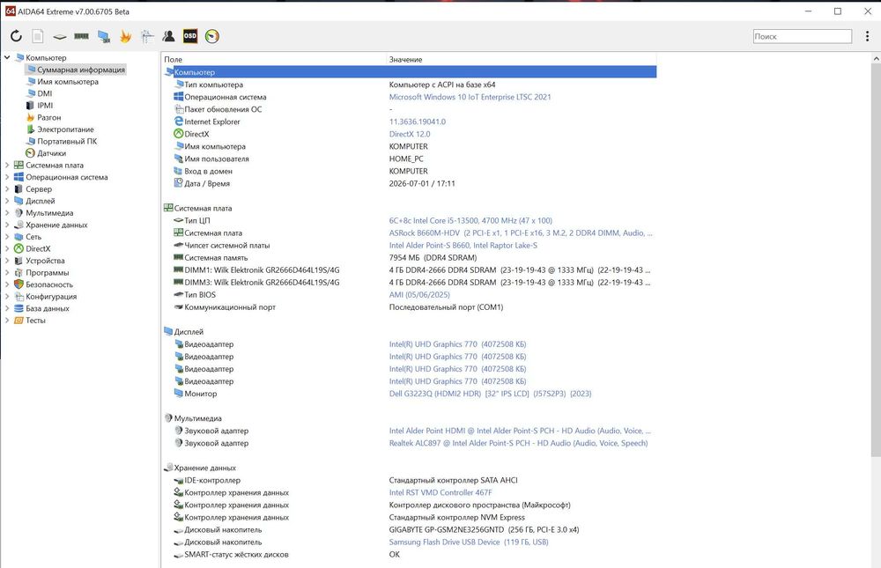Open the green memory module benchmark icon
Image resolution: width=881 pixels, height=568 pixels.
[x=81, y=36]
